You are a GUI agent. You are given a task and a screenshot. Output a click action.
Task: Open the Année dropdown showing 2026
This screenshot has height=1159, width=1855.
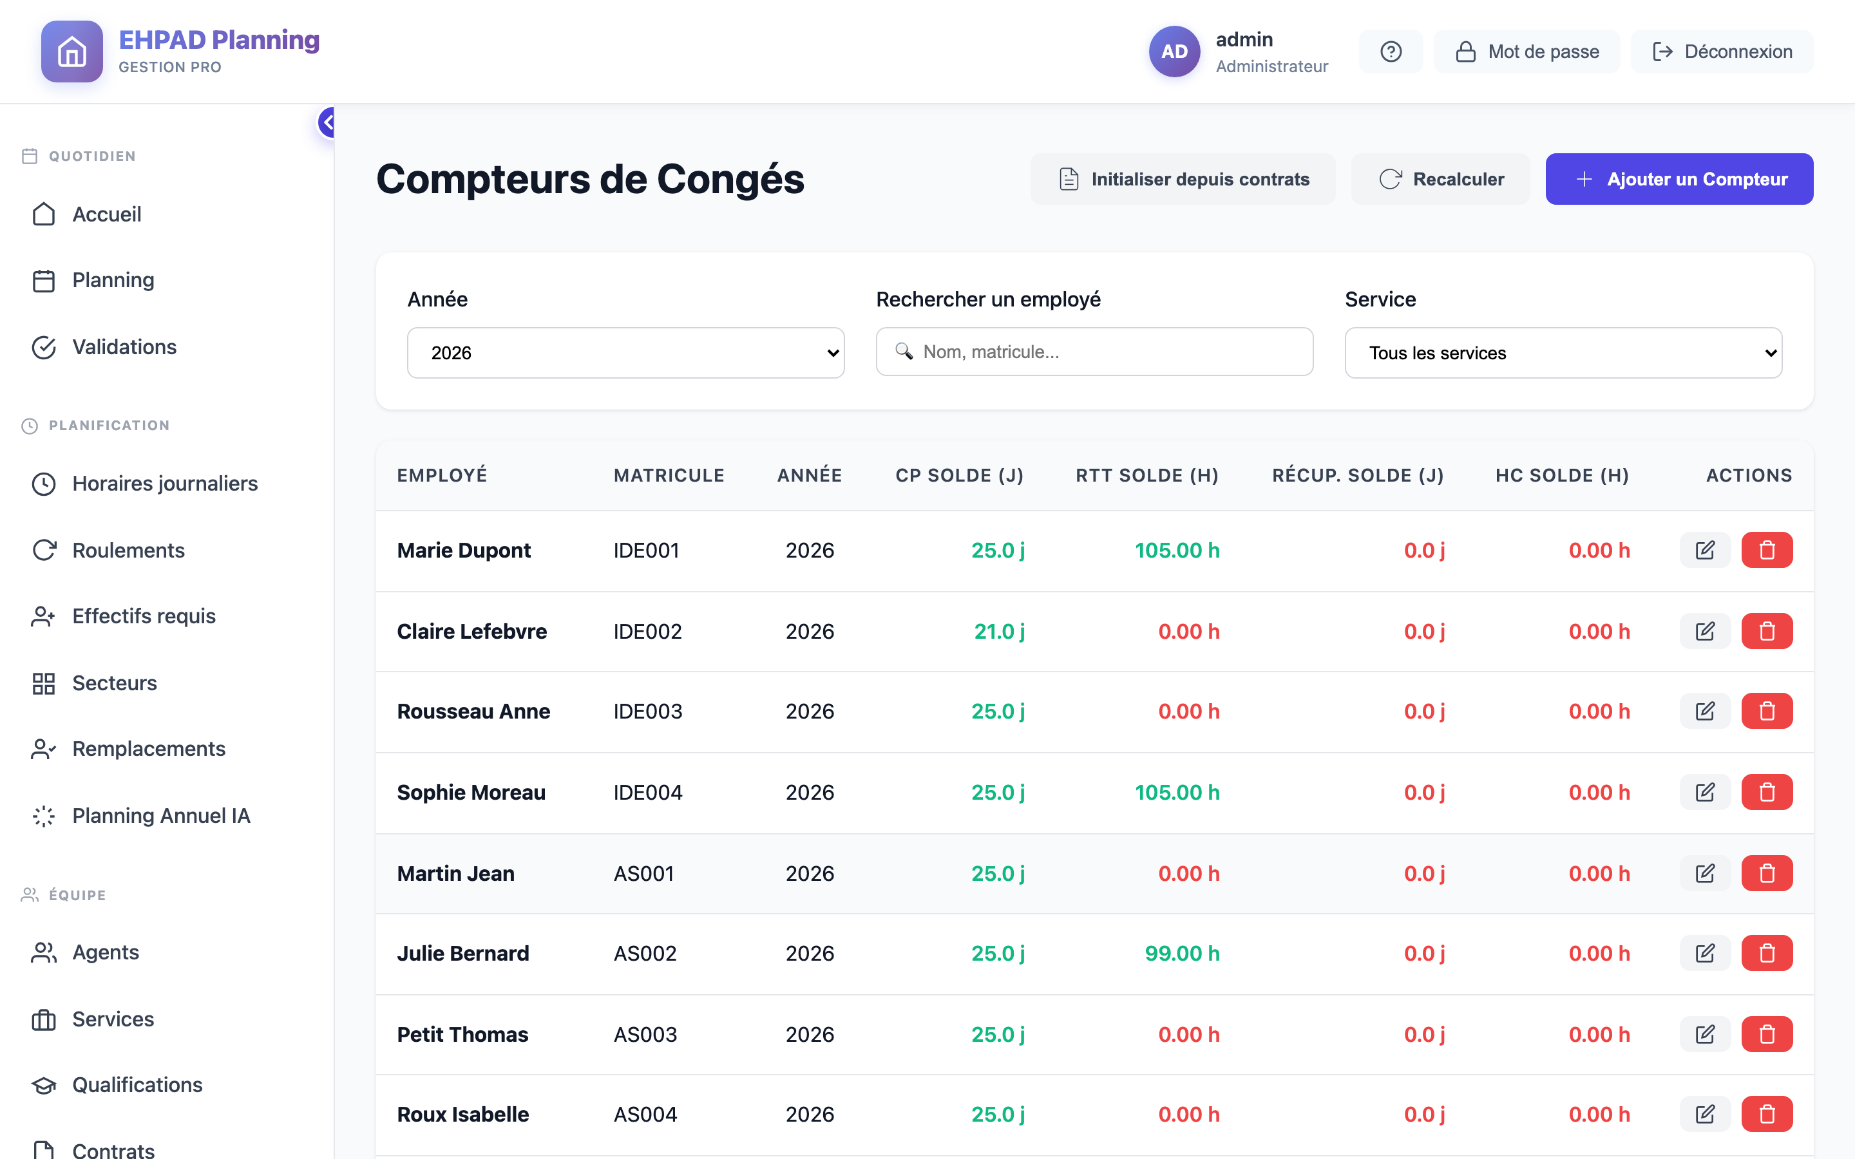click(625, 353)
